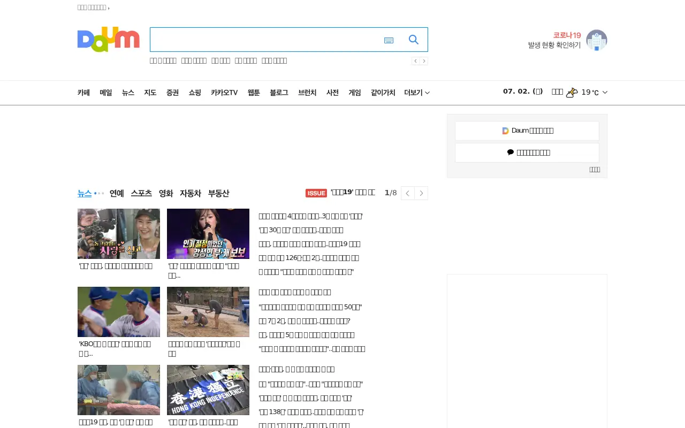Switch to the 스포츠 tab
Image resolution: width=685 pixels, height=428 pixels.
tap(141, 193)
